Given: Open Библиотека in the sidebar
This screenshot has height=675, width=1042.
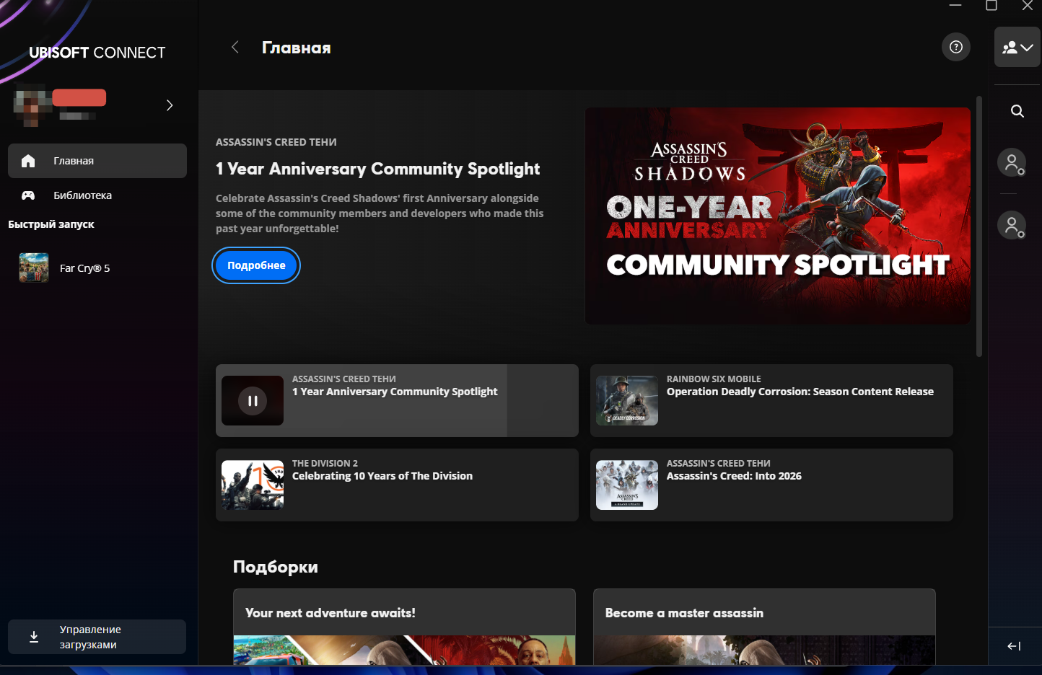Looking at the screenshot, I should tap(97, 195).
